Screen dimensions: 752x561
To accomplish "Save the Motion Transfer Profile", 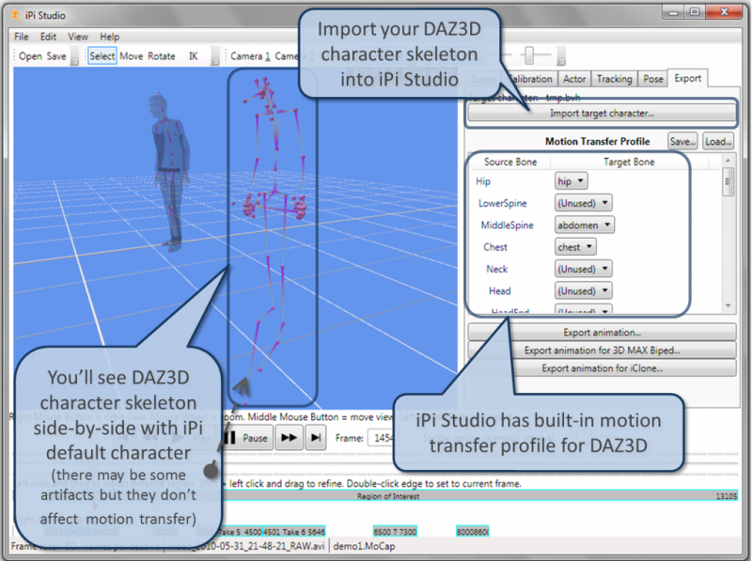I will (682, 142).
